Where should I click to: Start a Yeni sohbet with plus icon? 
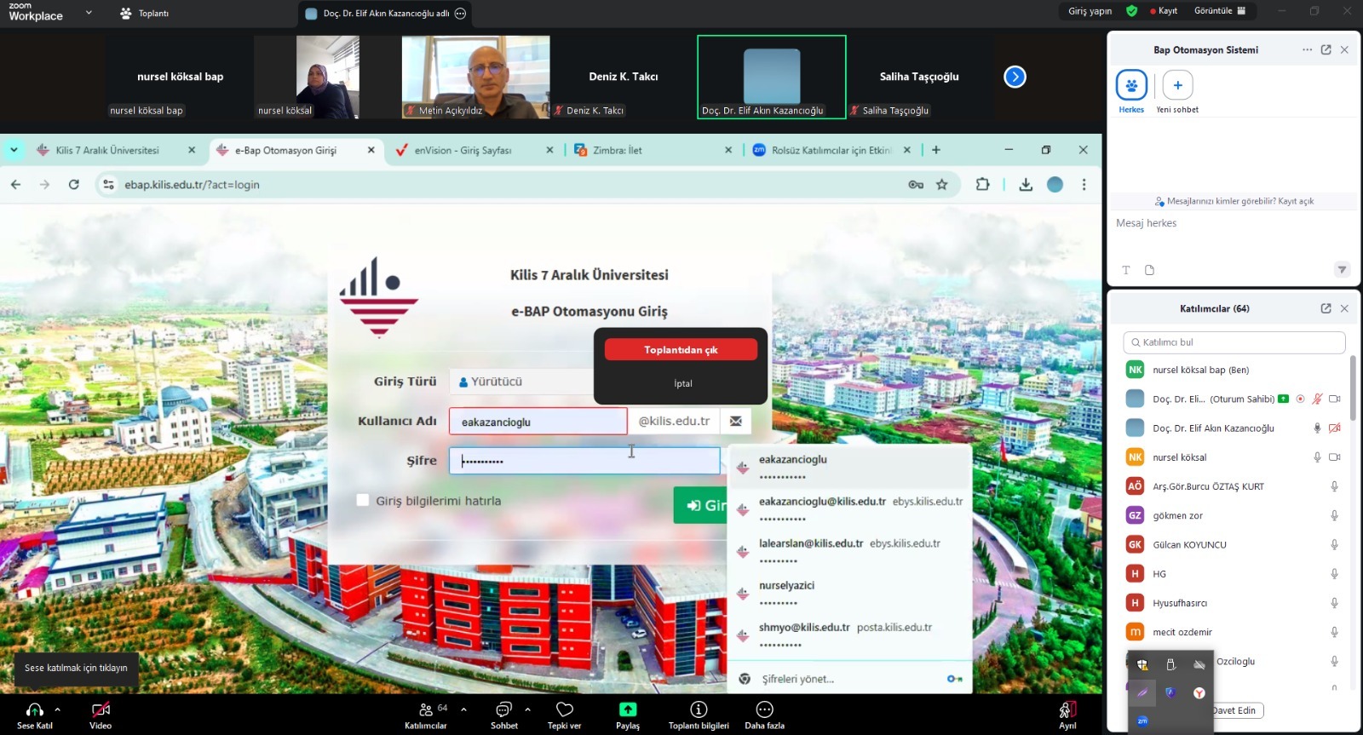click(x=1177, y=86)
